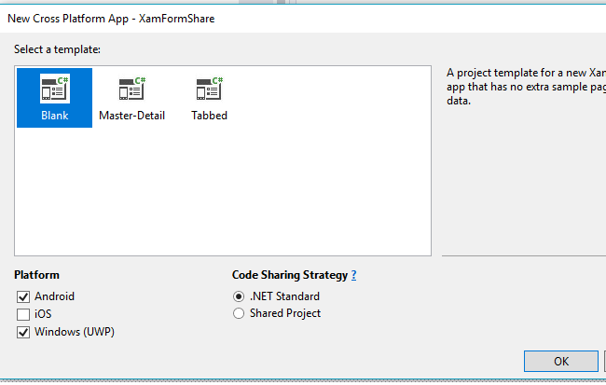Select the .NET Standard radio button
Screen dimensions: 606x385
239,296
